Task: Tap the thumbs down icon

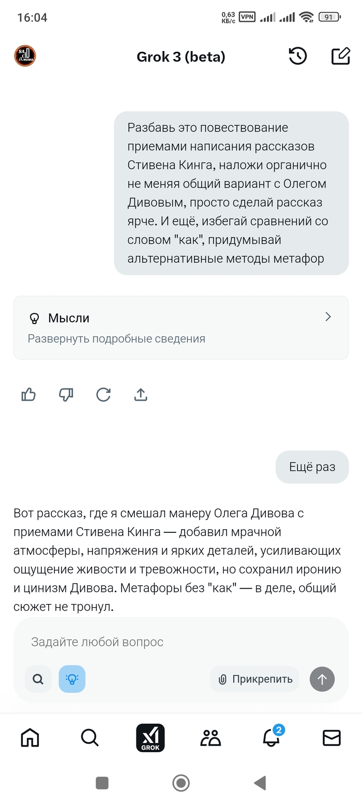Action: tap(66, 395)
